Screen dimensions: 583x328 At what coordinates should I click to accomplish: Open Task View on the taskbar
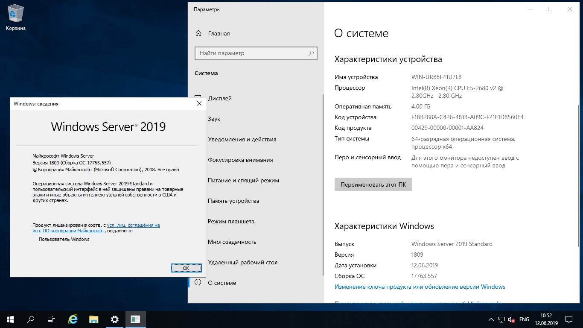point(51,319)
